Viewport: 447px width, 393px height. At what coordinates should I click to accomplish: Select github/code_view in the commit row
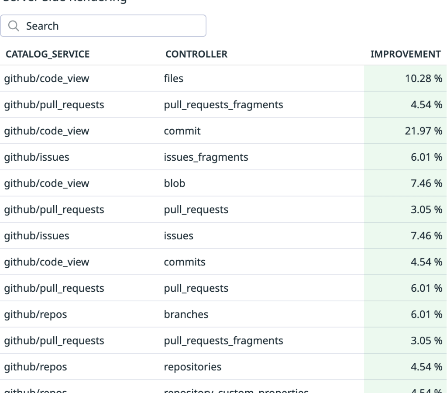click(x=46, y=131)
